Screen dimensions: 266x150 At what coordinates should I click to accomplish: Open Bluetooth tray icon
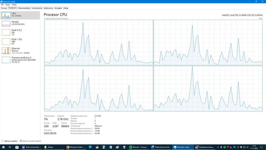[x=221, y=147]
